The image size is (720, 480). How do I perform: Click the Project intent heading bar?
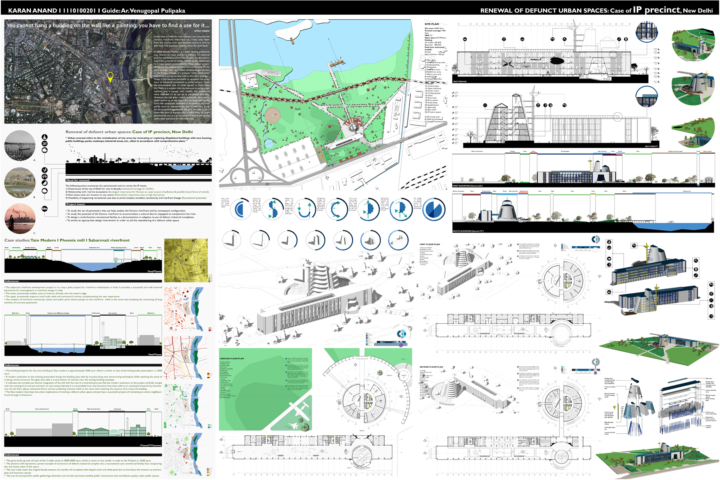76,204
